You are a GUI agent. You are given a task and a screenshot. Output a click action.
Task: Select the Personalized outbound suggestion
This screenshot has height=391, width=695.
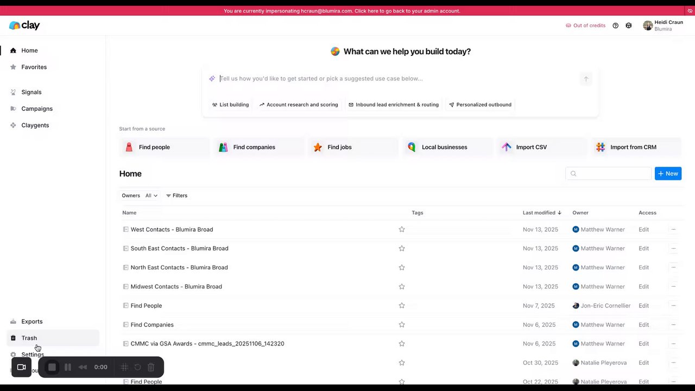click(480, 105)
